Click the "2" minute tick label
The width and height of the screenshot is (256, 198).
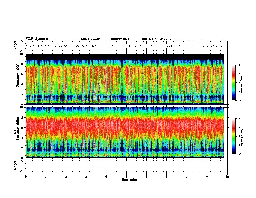click(66, 177)
